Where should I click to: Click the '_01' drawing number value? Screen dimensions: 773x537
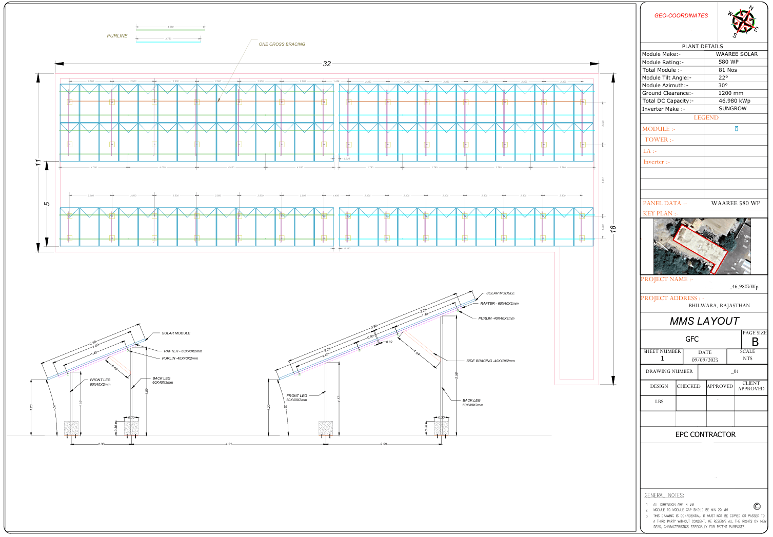(735, 371)
